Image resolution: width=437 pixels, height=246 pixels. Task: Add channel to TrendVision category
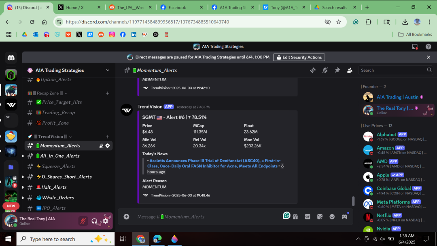[108, 137]
